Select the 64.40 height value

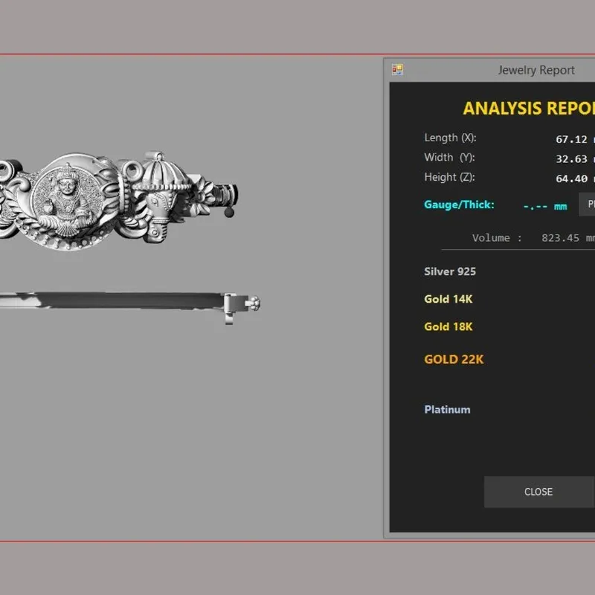pyautogui.click(x=571, y=178)
